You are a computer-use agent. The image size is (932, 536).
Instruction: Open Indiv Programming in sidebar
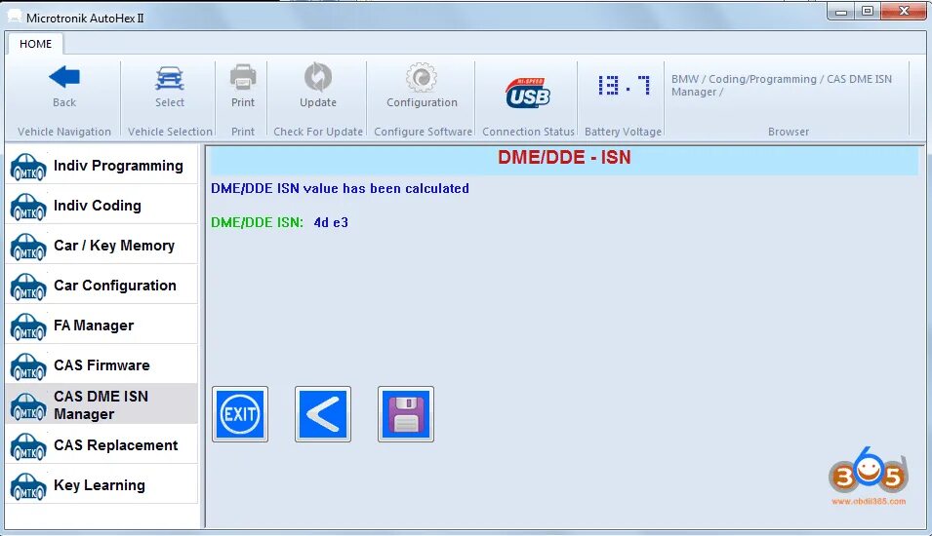101,166
